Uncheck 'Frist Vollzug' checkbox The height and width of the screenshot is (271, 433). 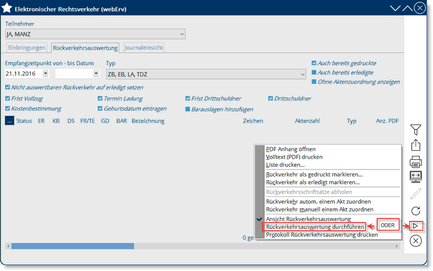click(8, 98)
